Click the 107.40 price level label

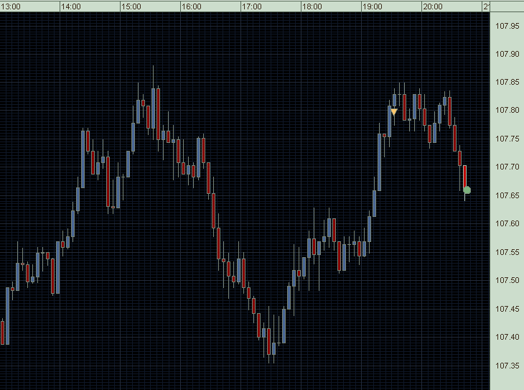(507, 337)
